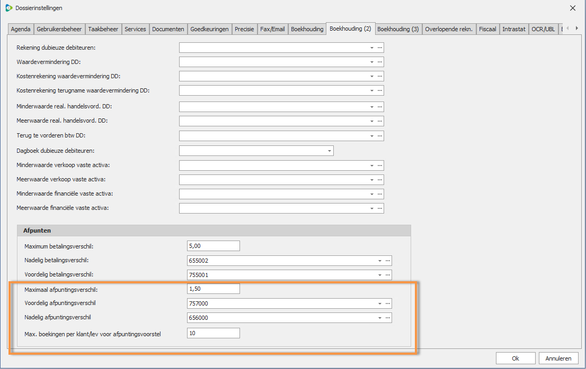Click ellipsis button next to Waardevermindering DD
This screenshot has width=586, height=369.
380,62
